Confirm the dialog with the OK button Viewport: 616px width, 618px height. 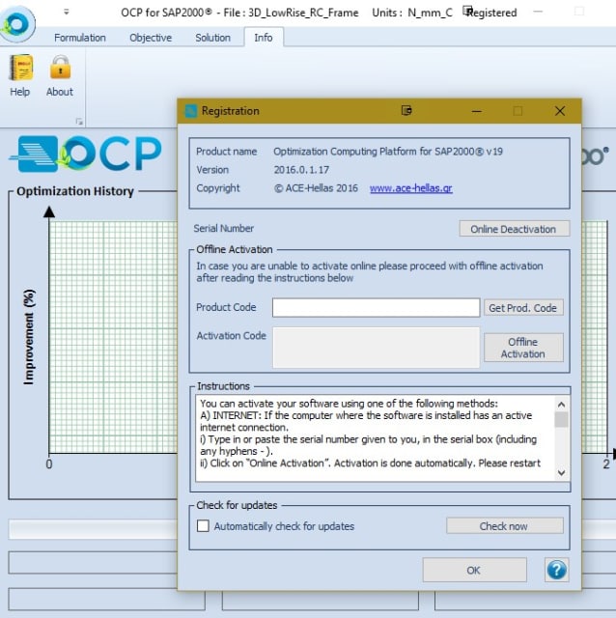point(474,570)
